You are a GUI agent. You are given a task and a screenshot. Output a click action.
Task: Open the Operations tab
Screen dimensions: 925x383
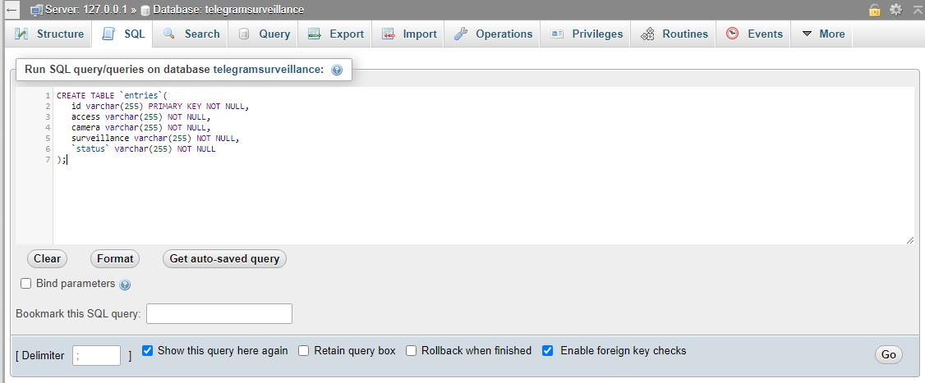[x=493, y=34]
